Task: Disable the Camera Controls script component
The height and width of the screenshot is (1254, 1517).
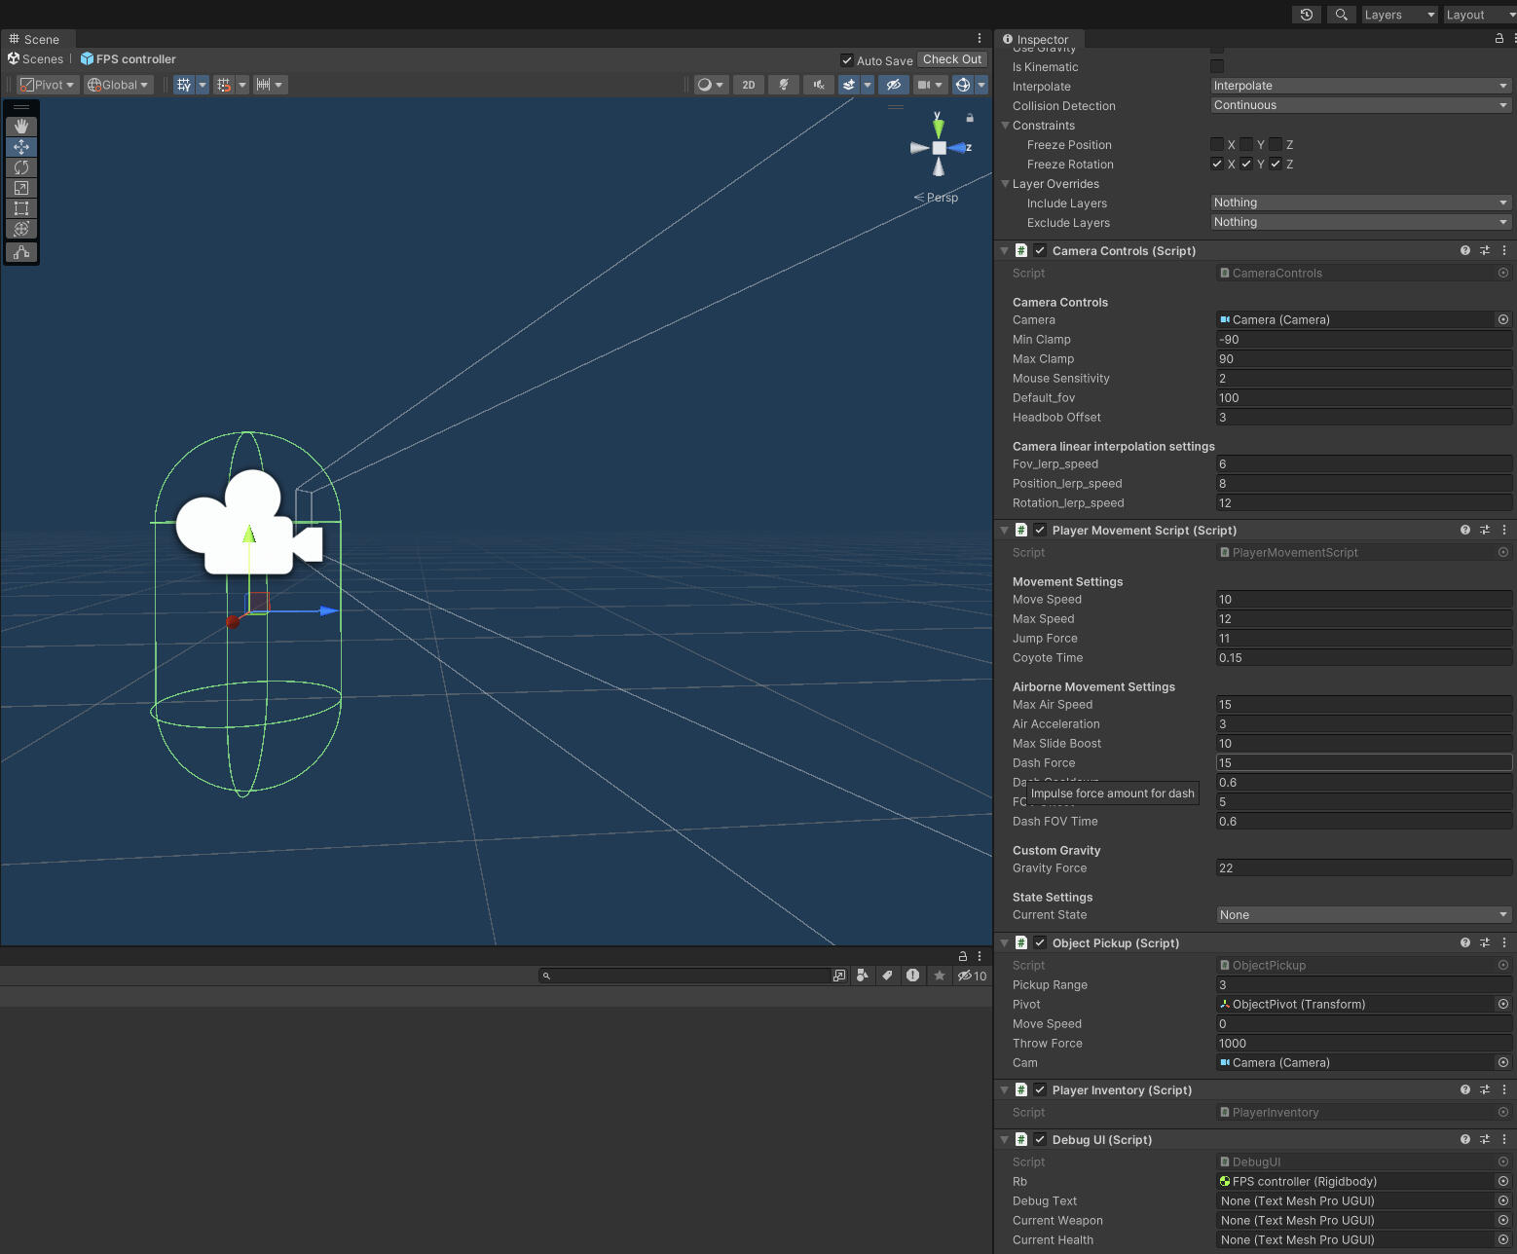Action: [x=1040, y=250]
